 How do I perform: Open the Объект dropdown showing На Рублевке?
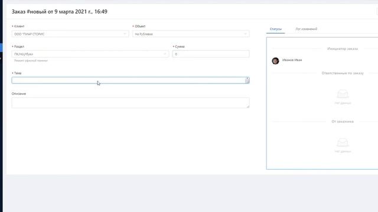click(x=191, y=34)
